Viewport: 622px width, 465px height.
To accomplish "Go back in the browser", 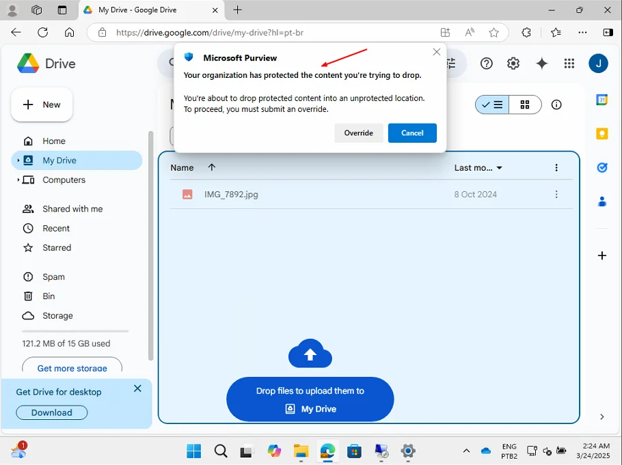I will (x=16, y=33).
